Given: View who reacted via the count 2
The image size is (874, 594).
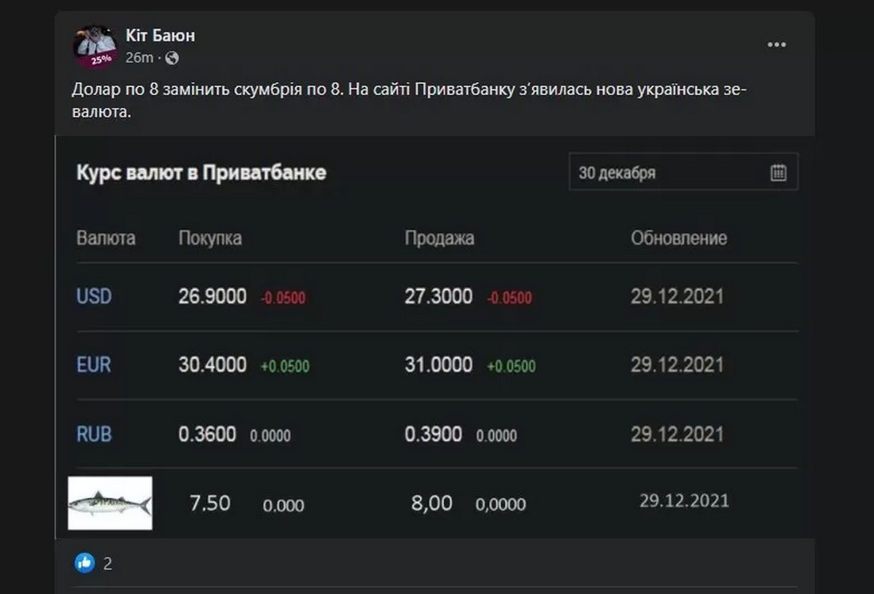Looking at the screenshot, I should pos(108,564).
